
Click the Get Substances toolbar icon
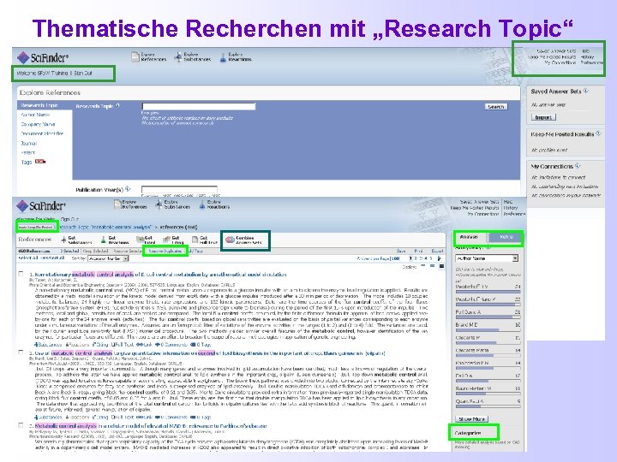point(63,240)
